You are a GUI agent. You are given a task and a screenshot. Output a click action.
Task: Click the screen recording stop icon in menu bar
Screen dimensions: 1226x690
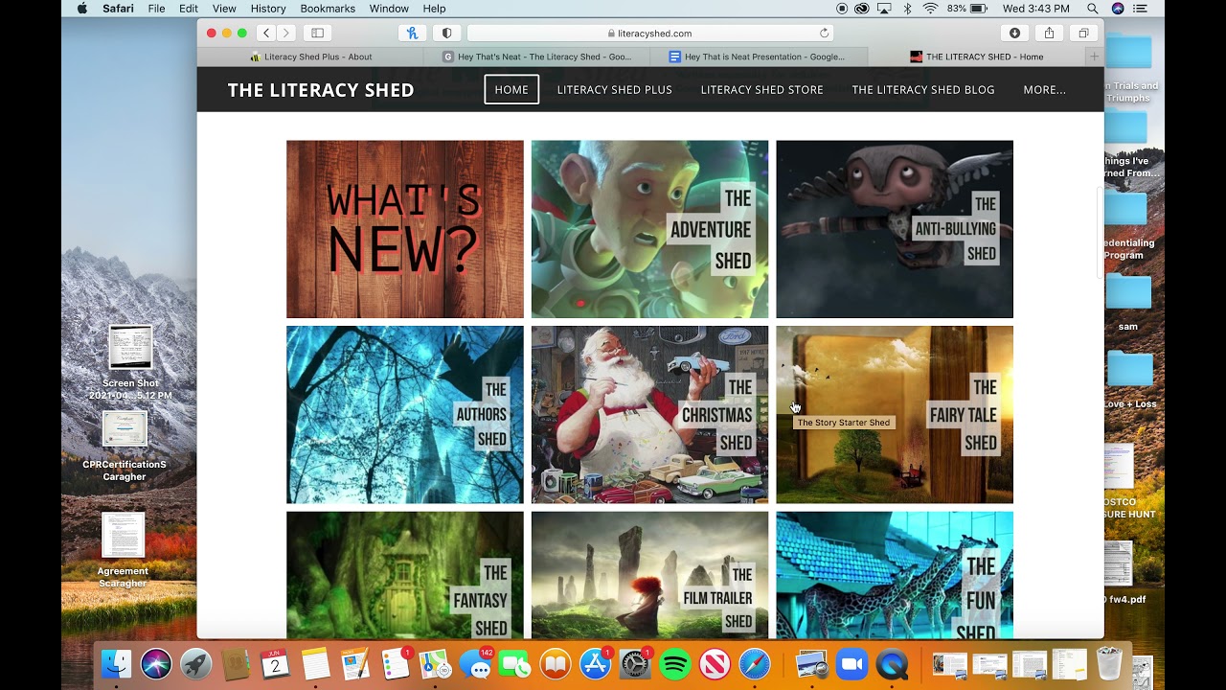click(x=842, y=9)
